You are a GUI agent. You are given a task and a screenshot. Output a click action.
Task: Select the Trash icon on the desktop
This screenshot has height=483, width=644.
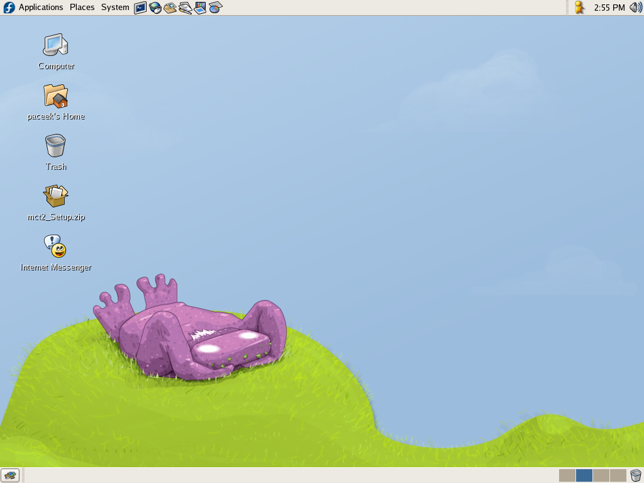[x=55, y=146]
